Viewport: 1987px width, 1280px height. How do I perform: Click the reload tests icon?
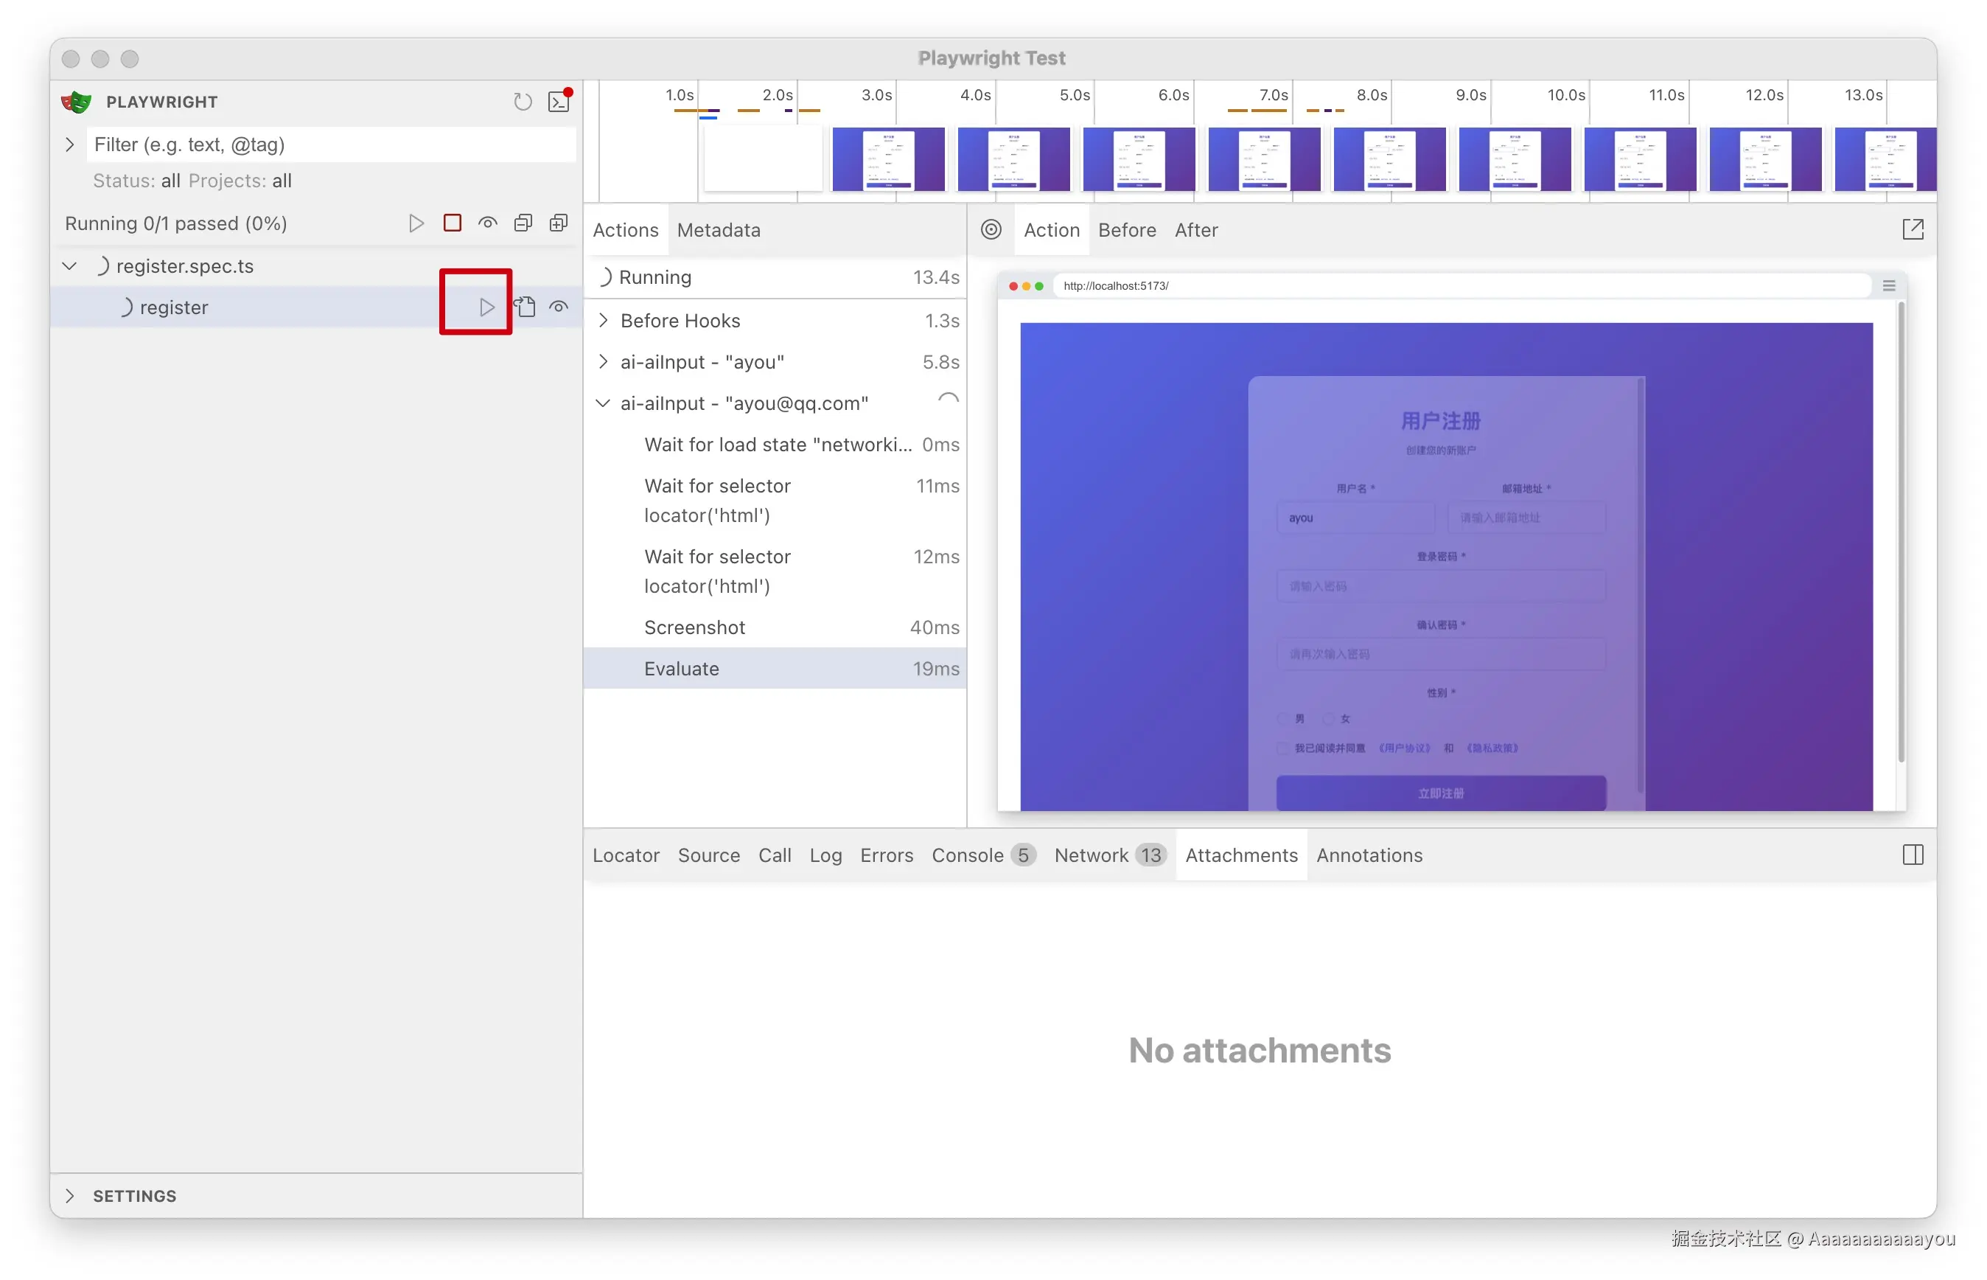tap(522, 102)
